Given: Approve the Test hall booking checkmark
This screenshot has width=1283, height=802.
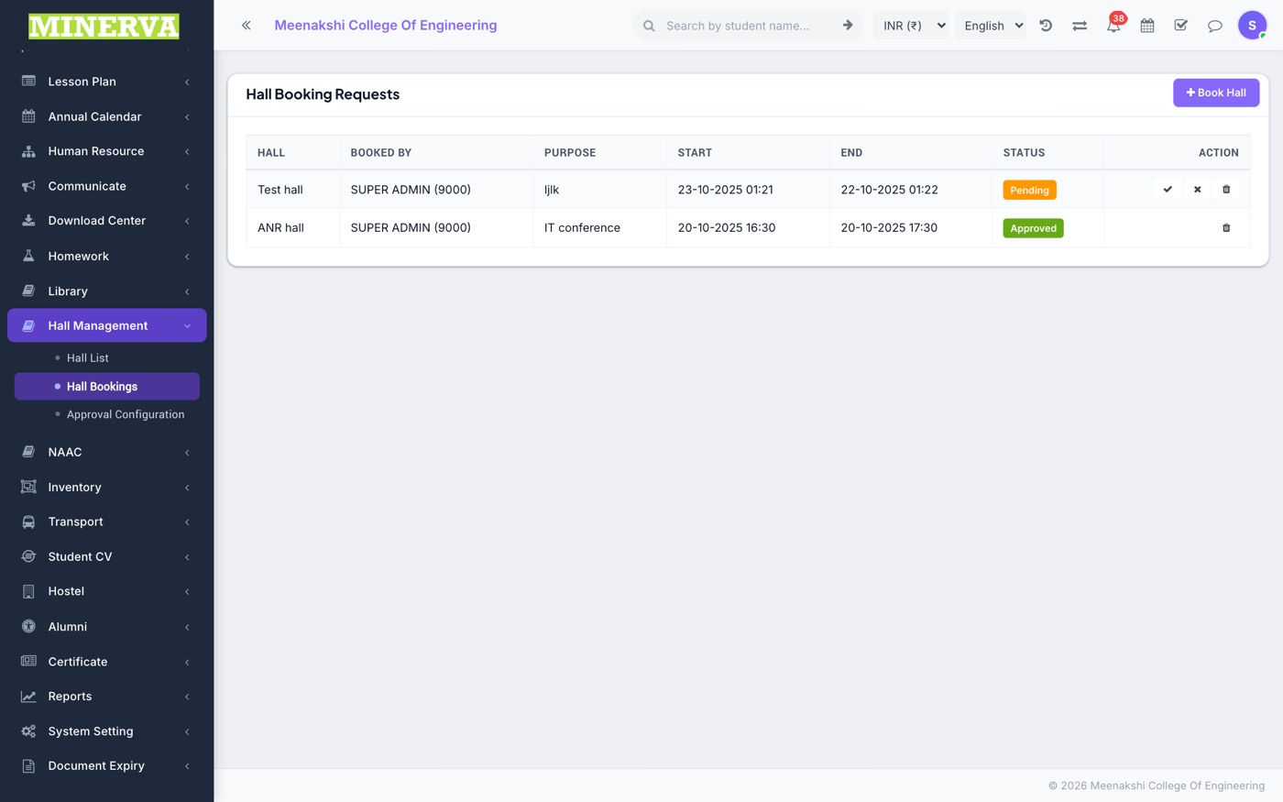Looking at the screenshot, I should (x=1168, y=190).
